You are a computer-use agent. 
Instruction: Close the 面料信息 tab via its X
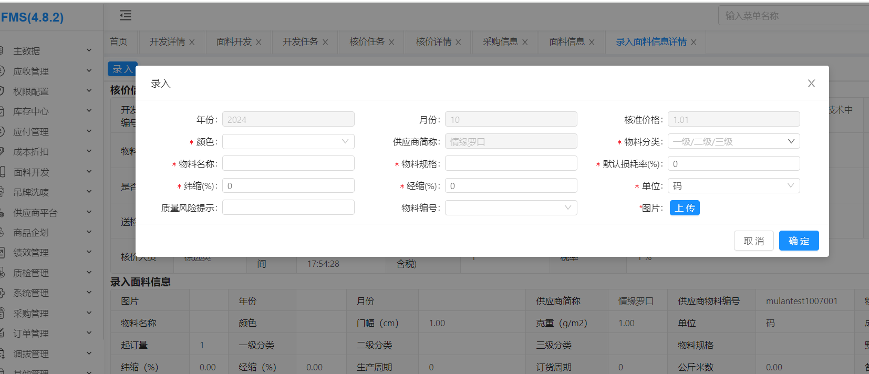pos(592,43)
